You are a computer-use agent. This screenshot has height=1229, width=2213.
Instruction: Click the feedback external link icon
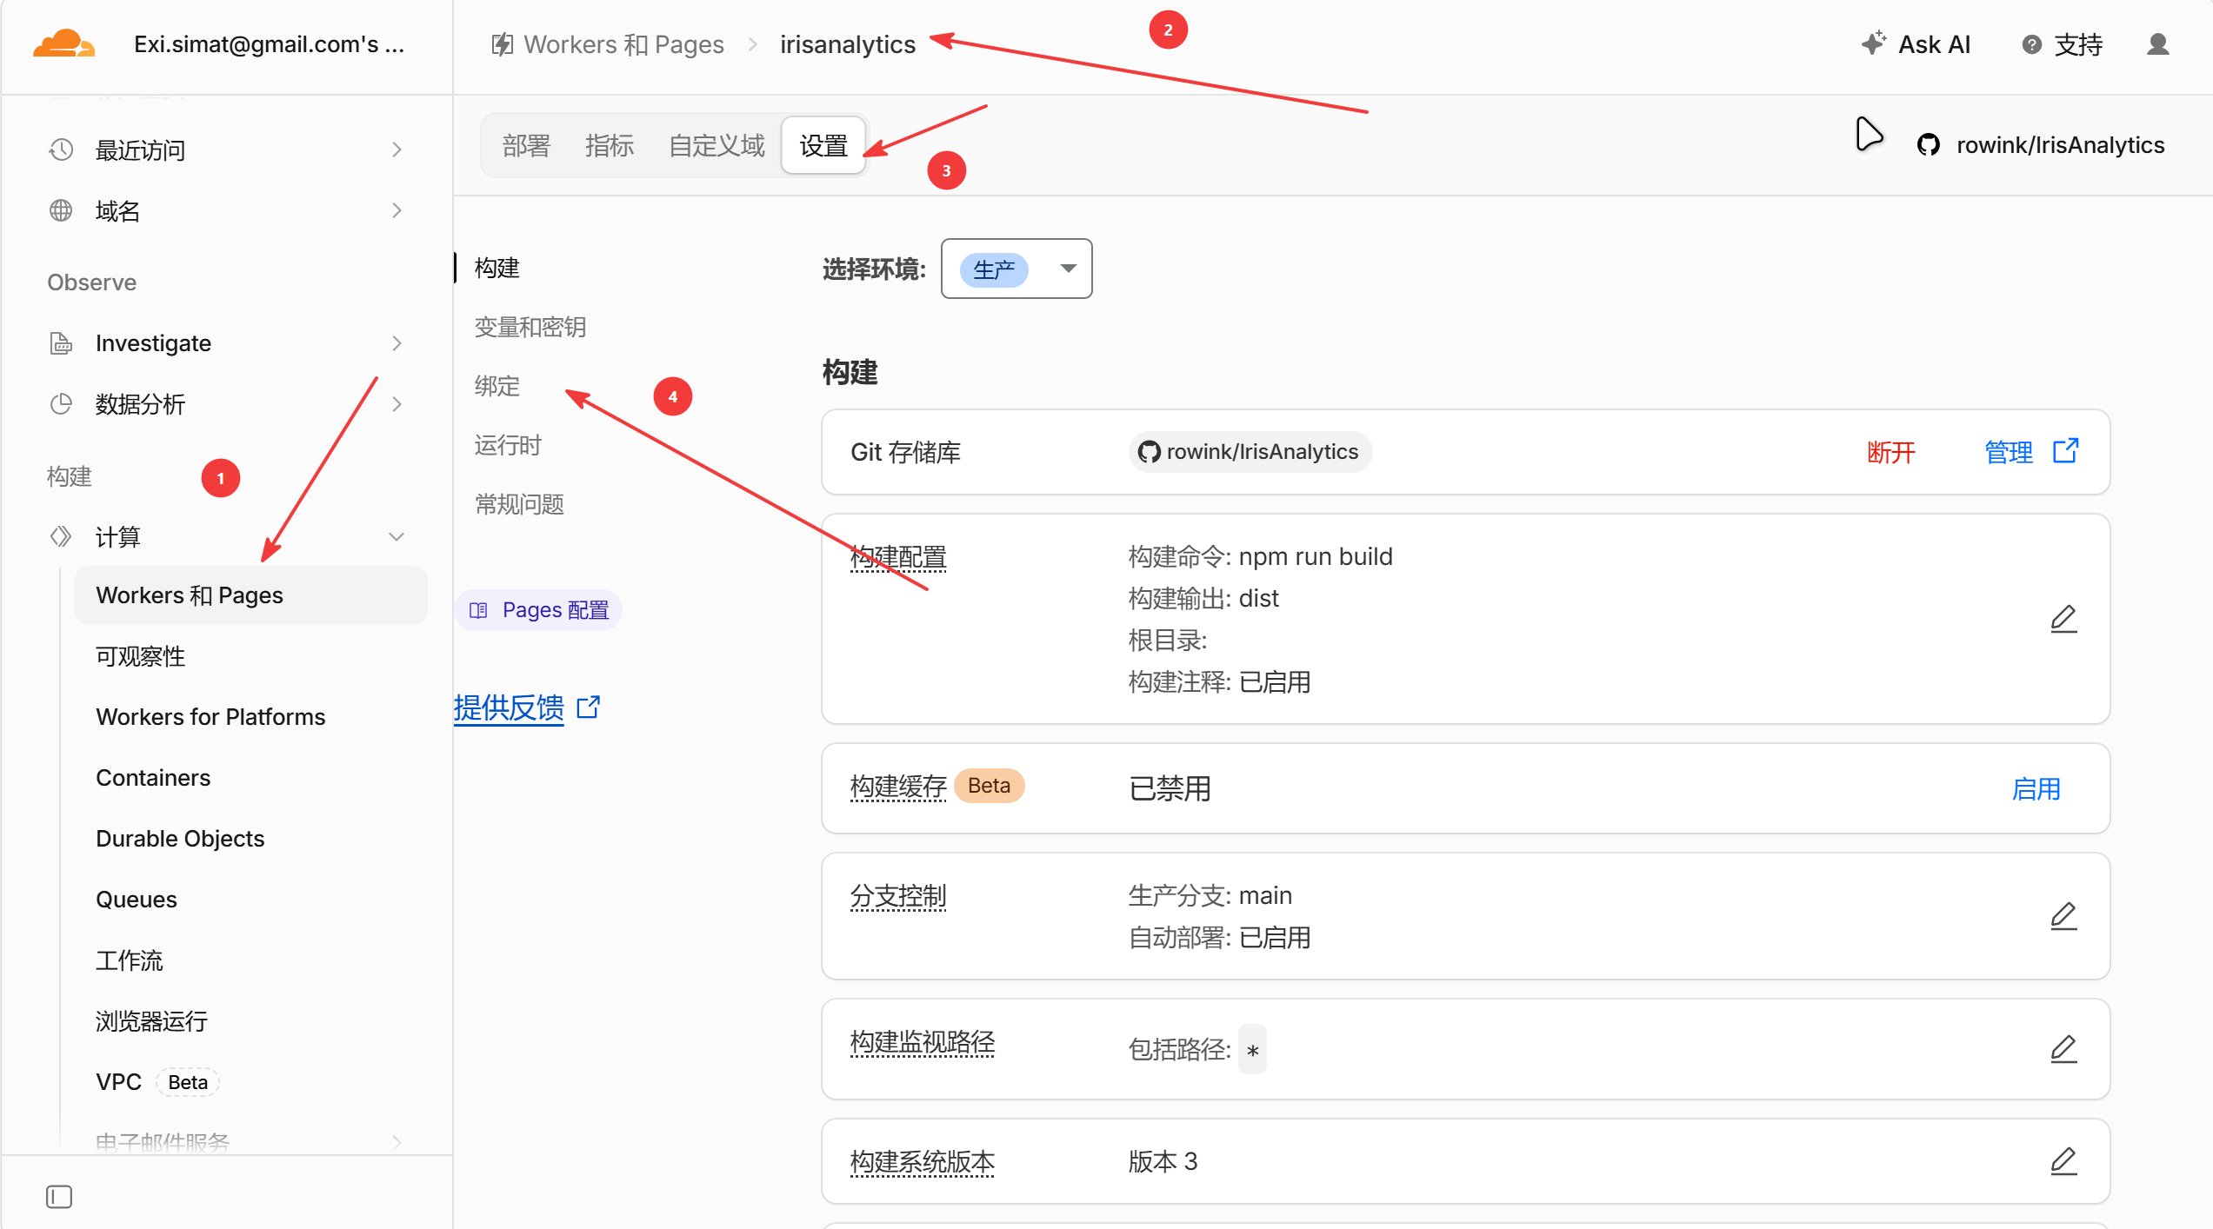pos(589,708)
